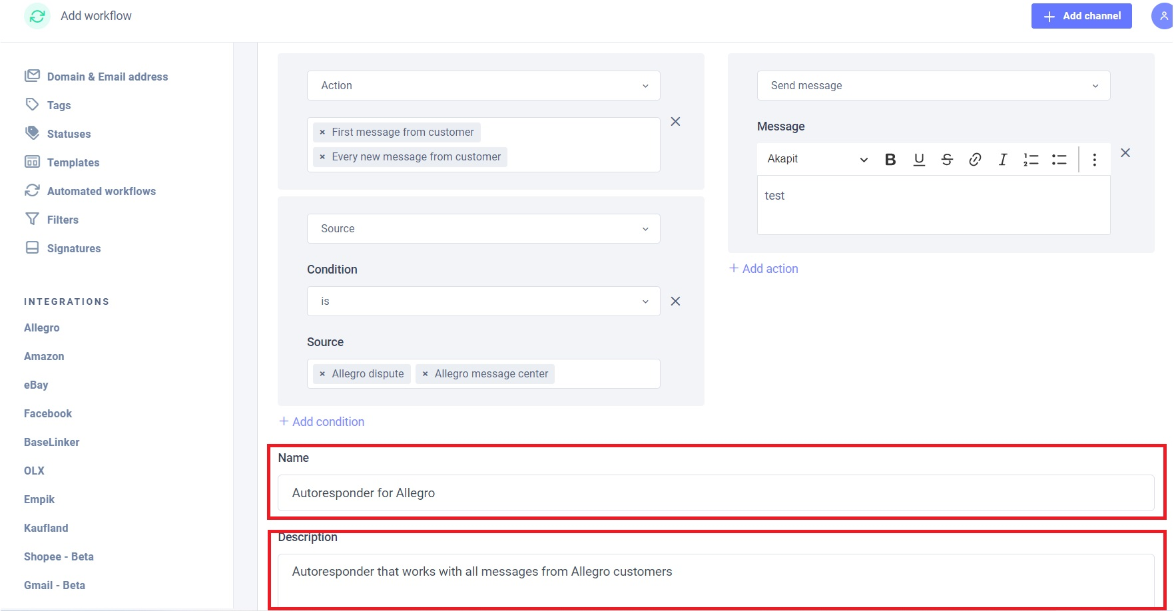Remove 'Allegro message center' source tag

pyautogui.click(x=425, y=374)
